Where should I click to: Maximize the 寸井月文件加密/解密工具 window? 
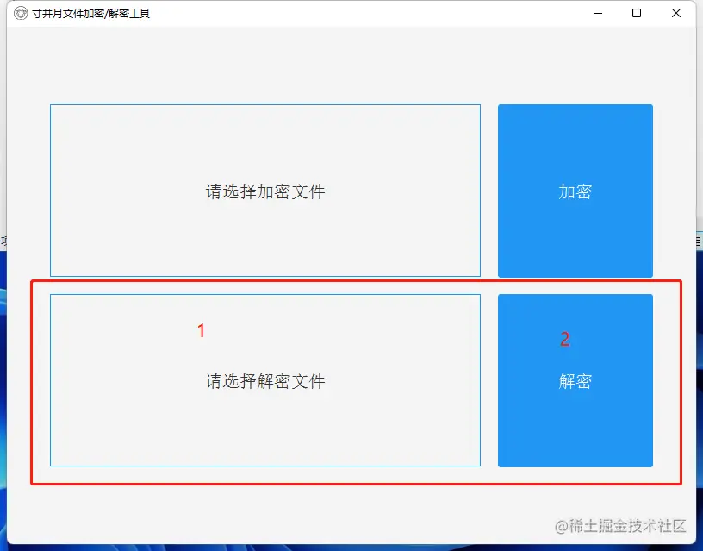click(x=637, y=14)
